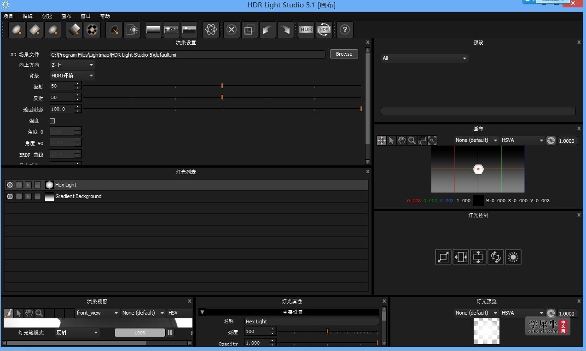The width and height of the screenshot is (586, 351).
Task: Open the 向上方向 Z-上 dropdown
Action: [72, 65]
